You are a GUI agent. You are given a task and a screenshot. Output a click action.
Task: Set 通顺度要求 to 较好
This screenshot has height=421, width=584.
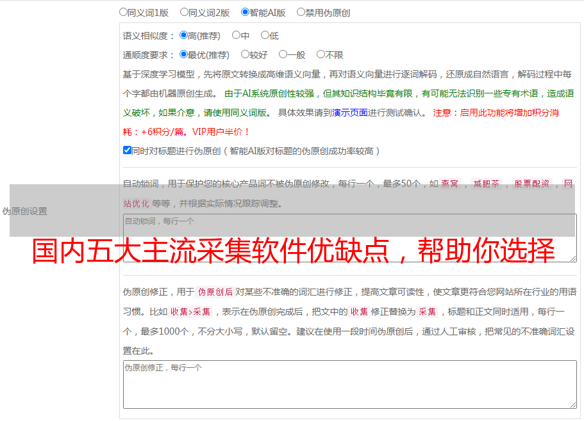[x=245, y=54]
